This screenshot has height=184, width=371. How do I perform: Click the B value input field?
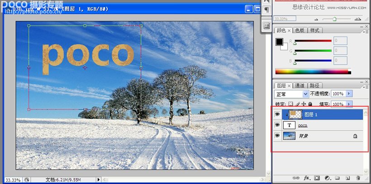click(340, 61)
